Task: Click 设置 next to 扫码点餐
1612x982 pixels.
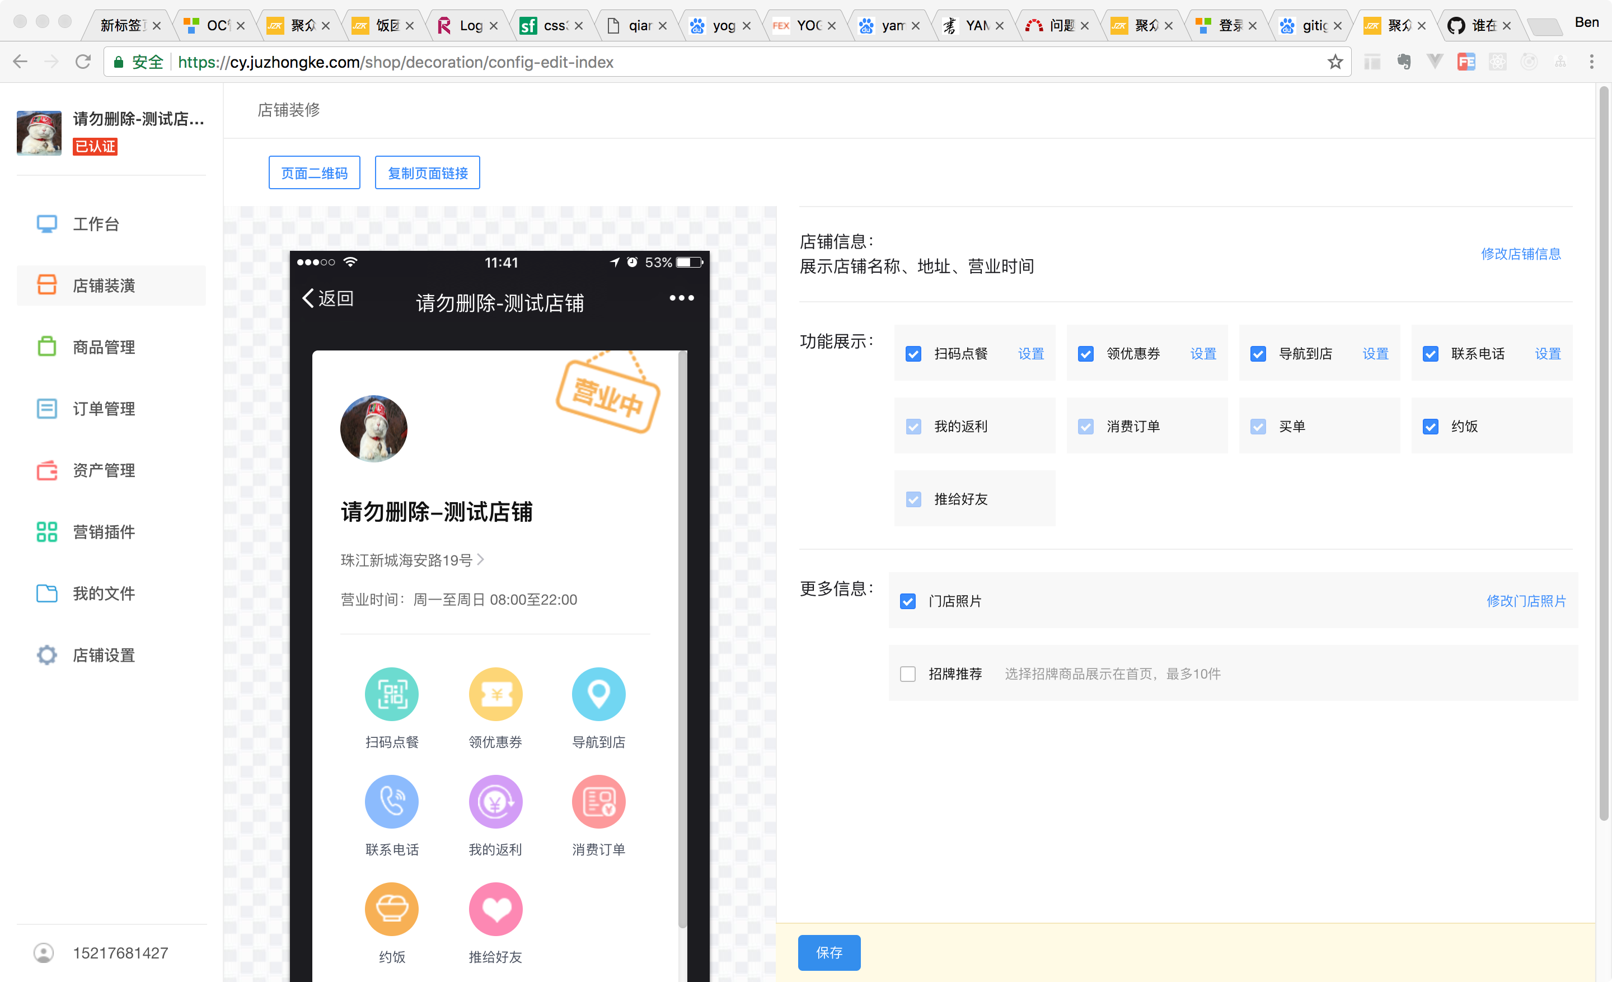Action: tap(1030, 354)
